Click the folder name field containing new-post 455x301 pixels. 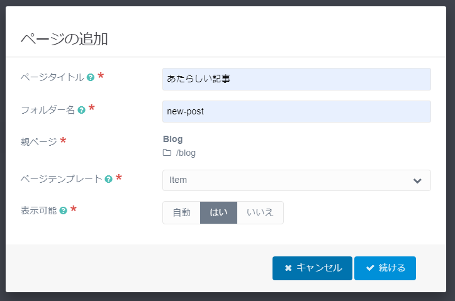click(x=296, y=111)
